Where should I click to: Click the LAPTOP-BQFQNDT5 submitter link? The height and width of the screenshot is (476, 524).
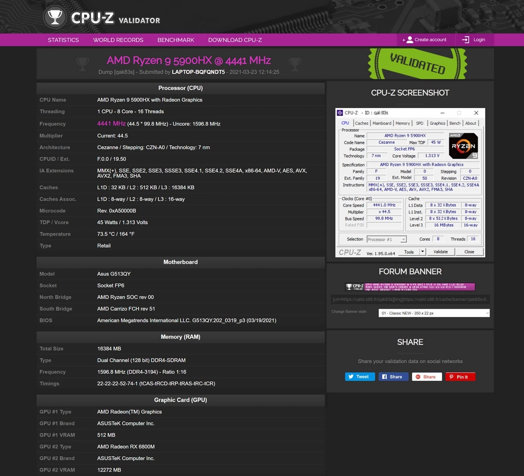pos(198,72)
